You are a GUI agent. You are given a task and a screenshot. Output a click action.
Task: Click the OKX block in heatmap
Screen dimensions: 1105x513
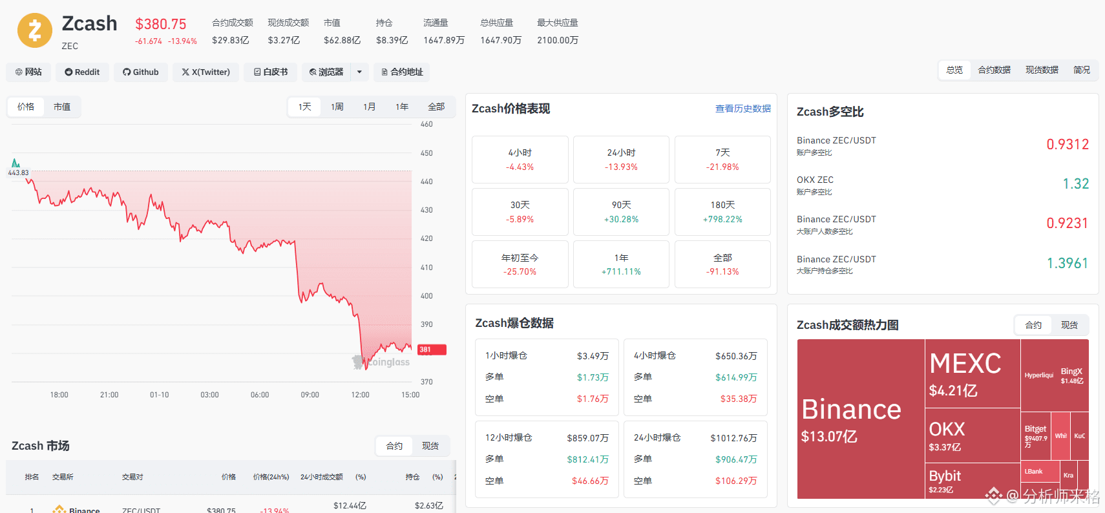click(x=973, y=435)
